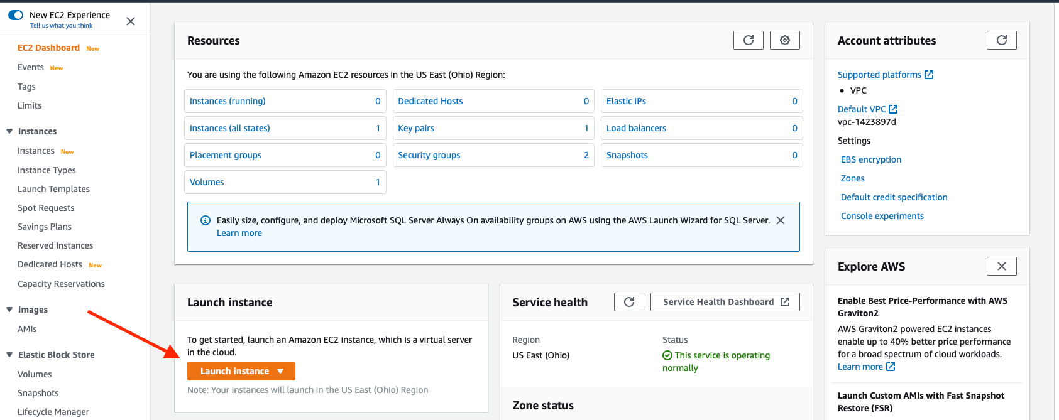Dismiss the SQL Server info banner
The image size is (1059, 420).
[x=781, y=220]
